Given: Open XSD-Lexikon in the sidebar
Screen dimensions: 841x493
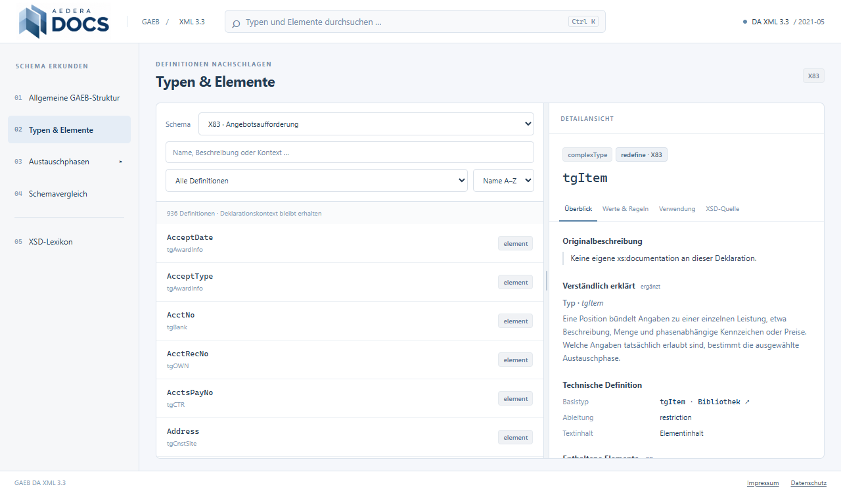Looking at the screenshot, I should tap(69, 242).
